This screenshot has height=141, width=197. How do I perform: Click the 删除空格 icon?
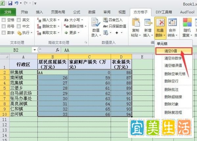(66, 26)
